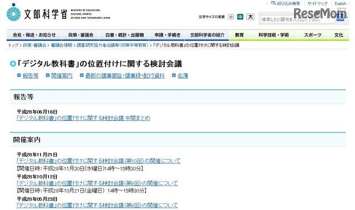355x210 pixels.
Task: Open the 絞り込み検索 link
Action: 288,3
